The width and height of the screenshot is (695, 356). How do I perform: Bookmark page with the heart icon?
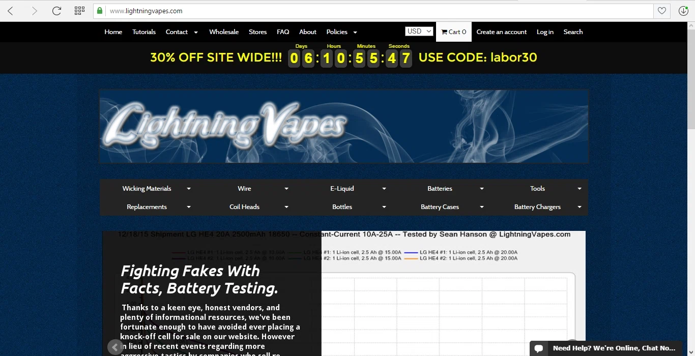[x=661, y=11]
